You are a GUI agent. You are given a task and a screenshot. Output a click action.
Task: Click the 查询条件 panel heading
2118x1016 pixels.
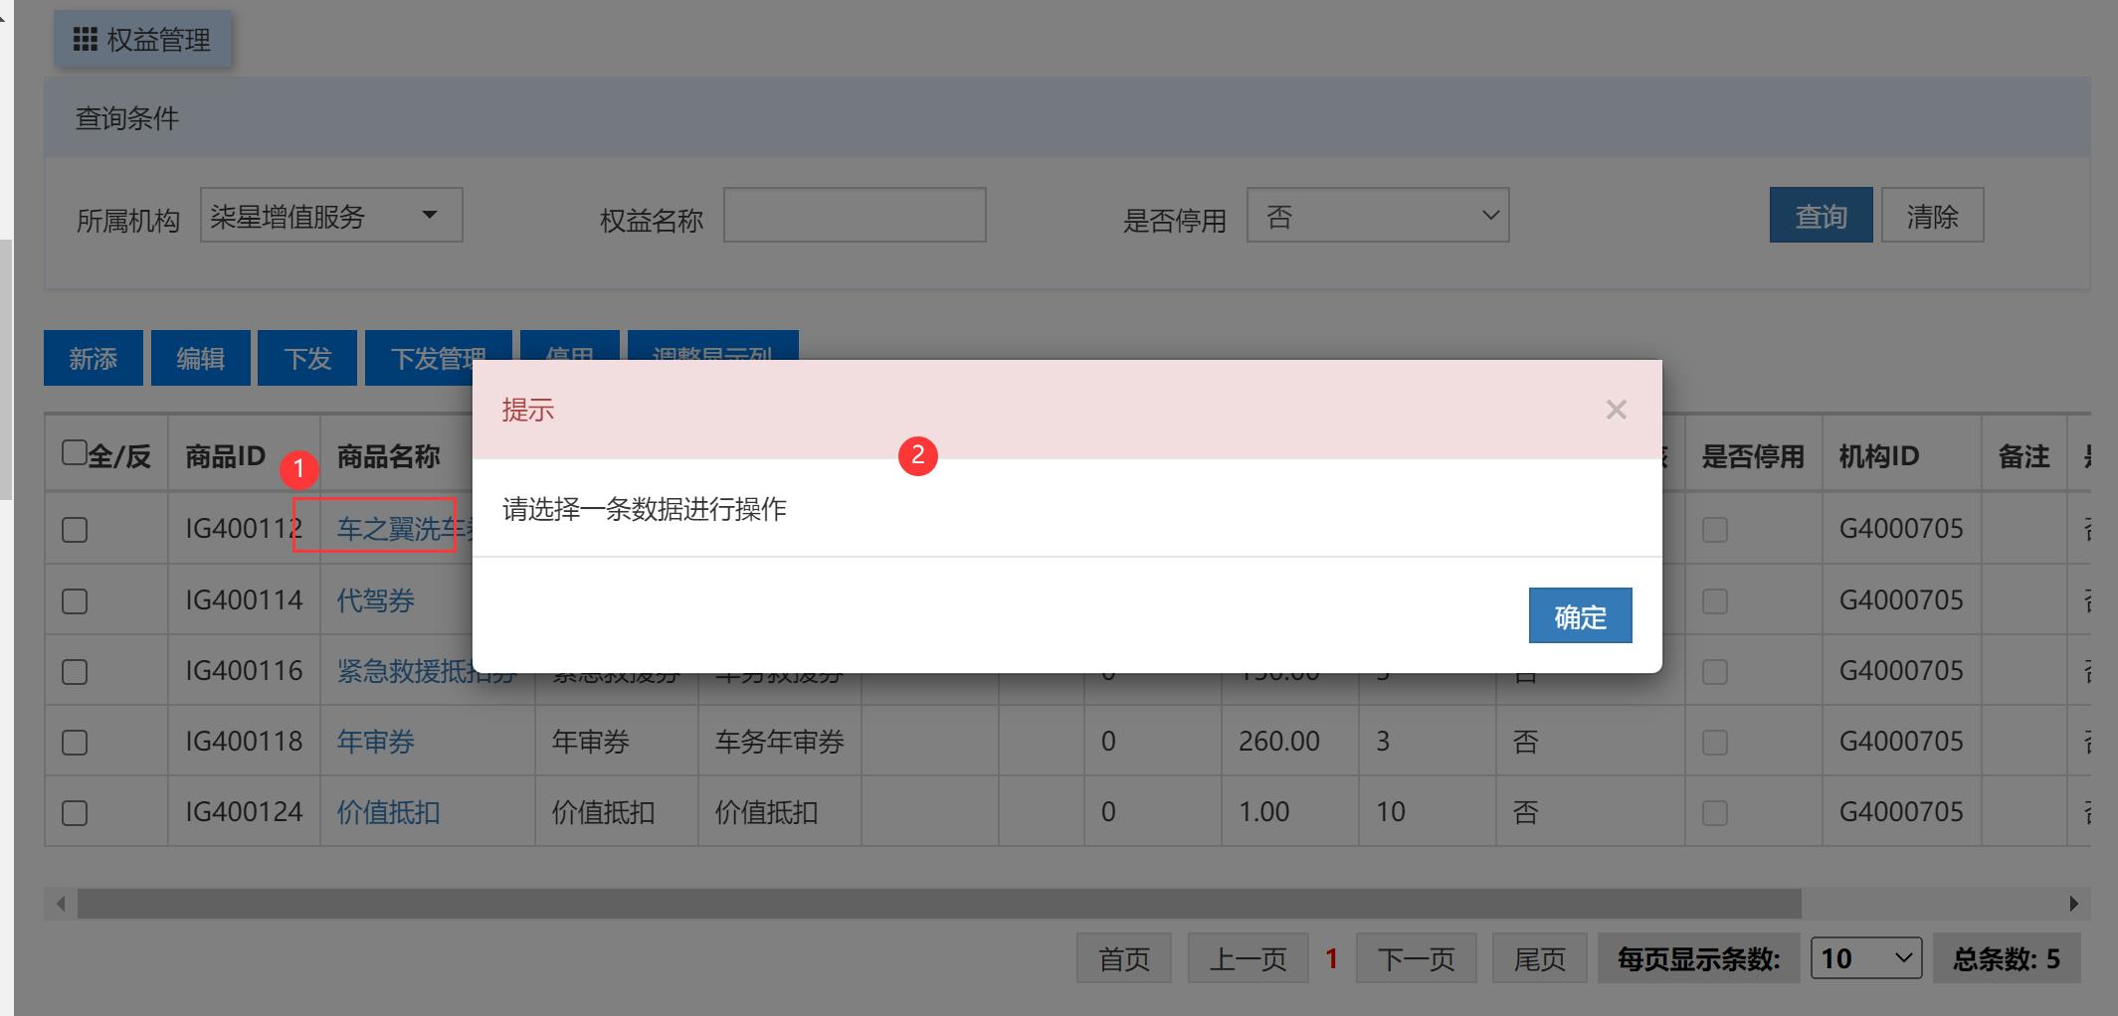tap(127, 118)
